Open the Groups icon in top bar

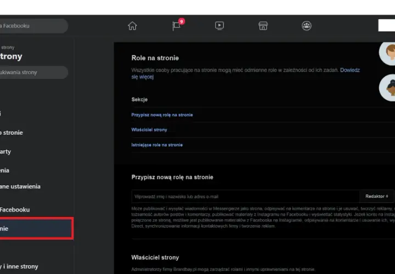click(307, 26)
